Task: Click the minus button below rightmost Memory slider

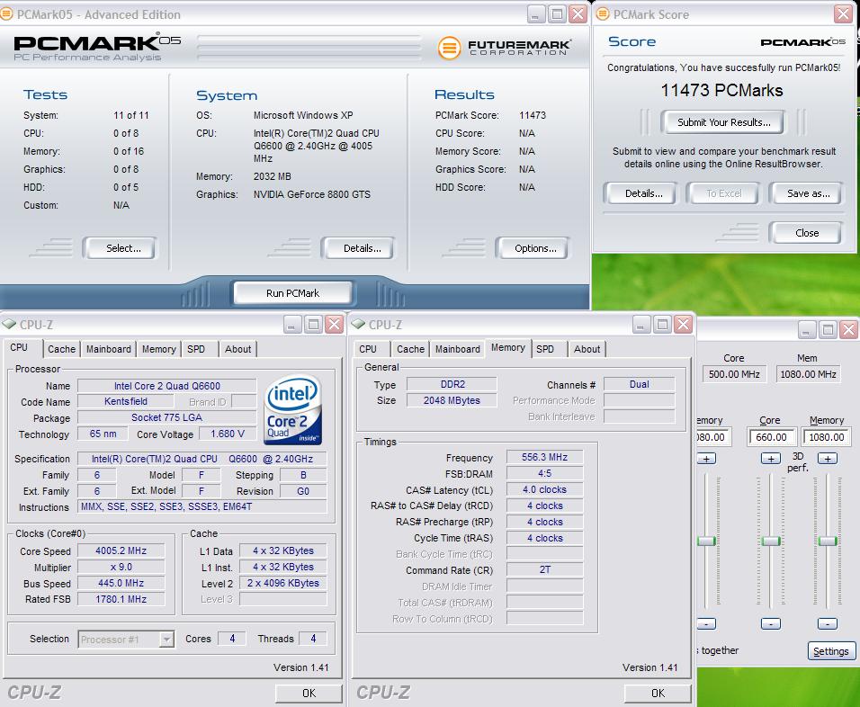Action: click(x=827, y=623)
